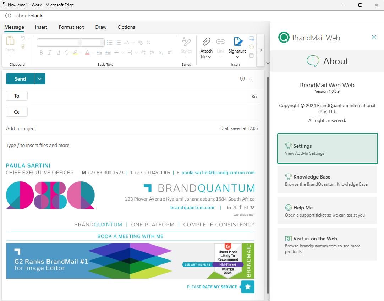Open the brandquantum.com website link

click(192, 207)
